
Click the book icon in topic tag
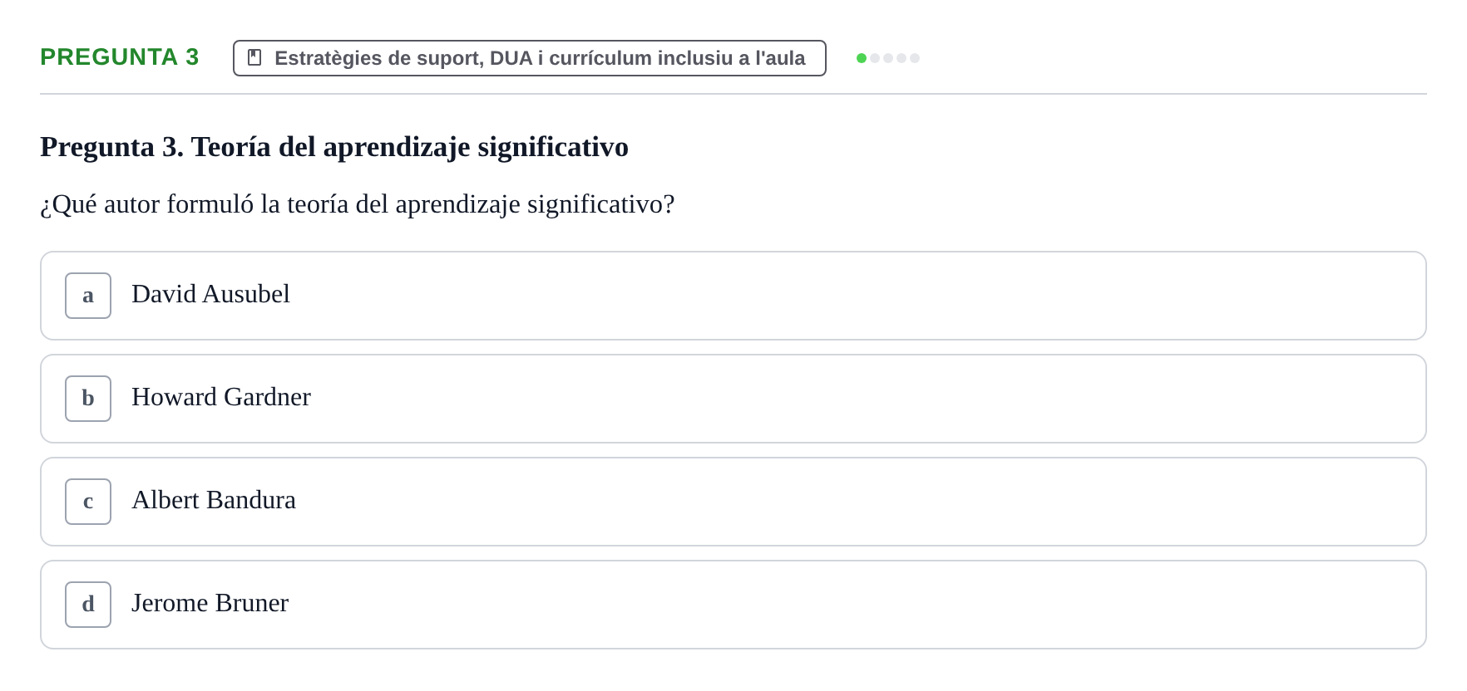(x=254, y=57)
